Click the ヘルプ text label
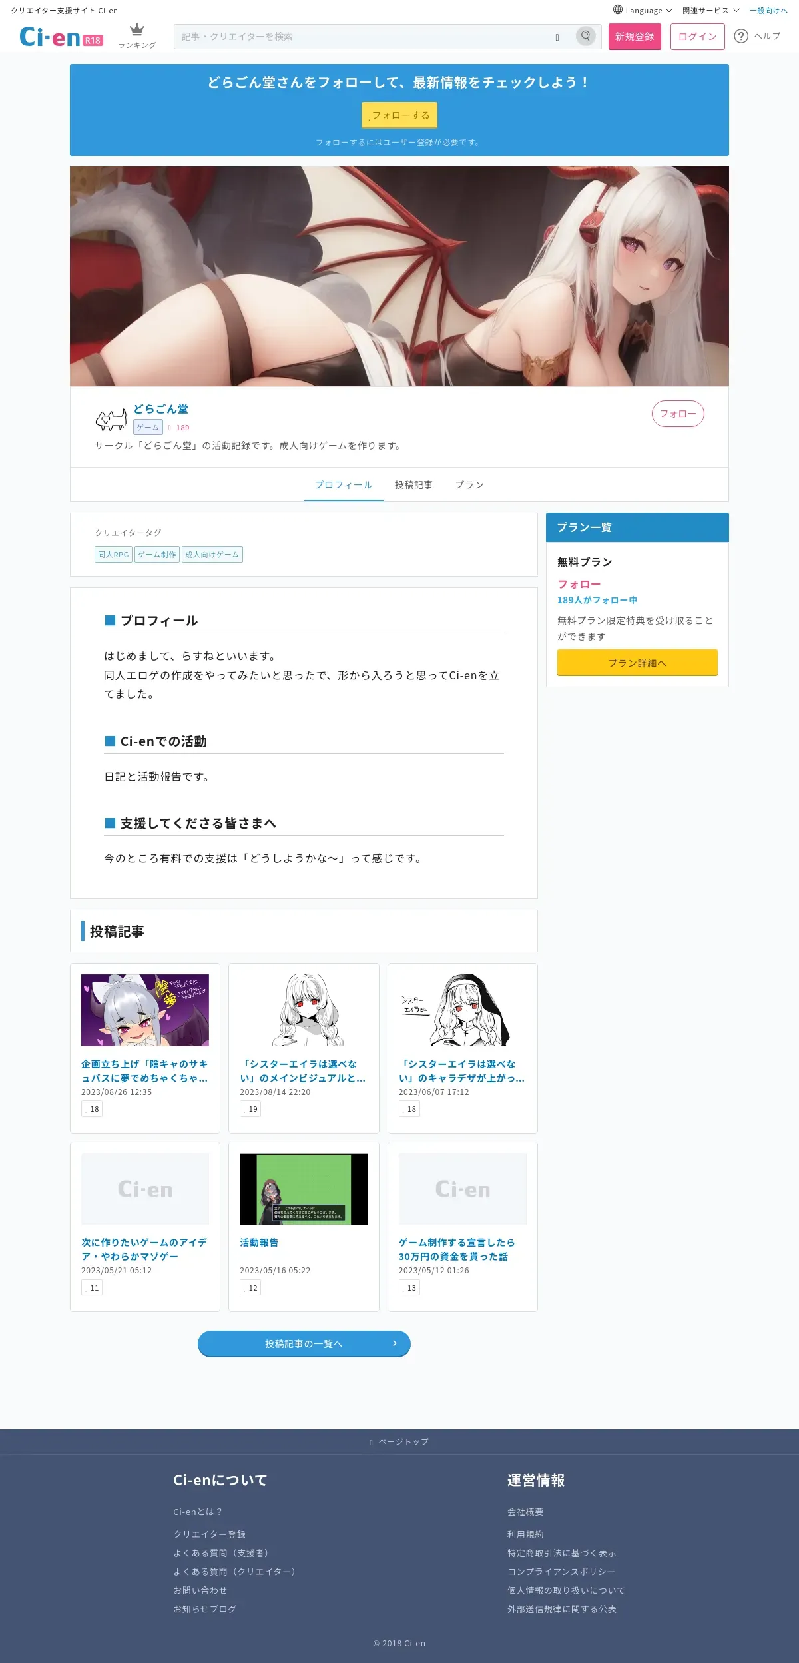 [x=767, y=36]
